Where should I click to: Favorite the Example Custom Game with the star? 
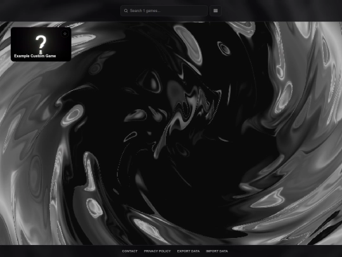pos(65,34)
